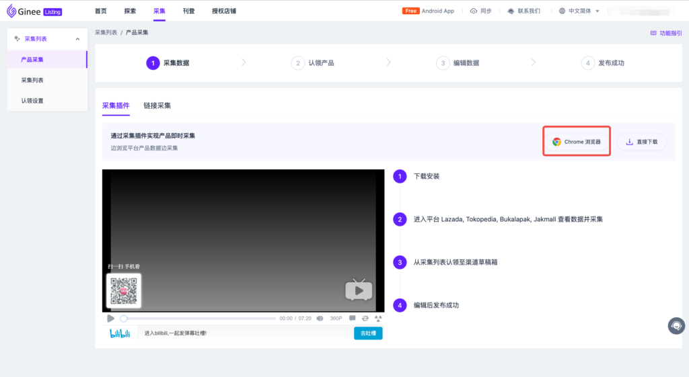Click the 直接下载 download button
Image resolution: width=689 pixels, height=377 pixels.
coord(641,142)
